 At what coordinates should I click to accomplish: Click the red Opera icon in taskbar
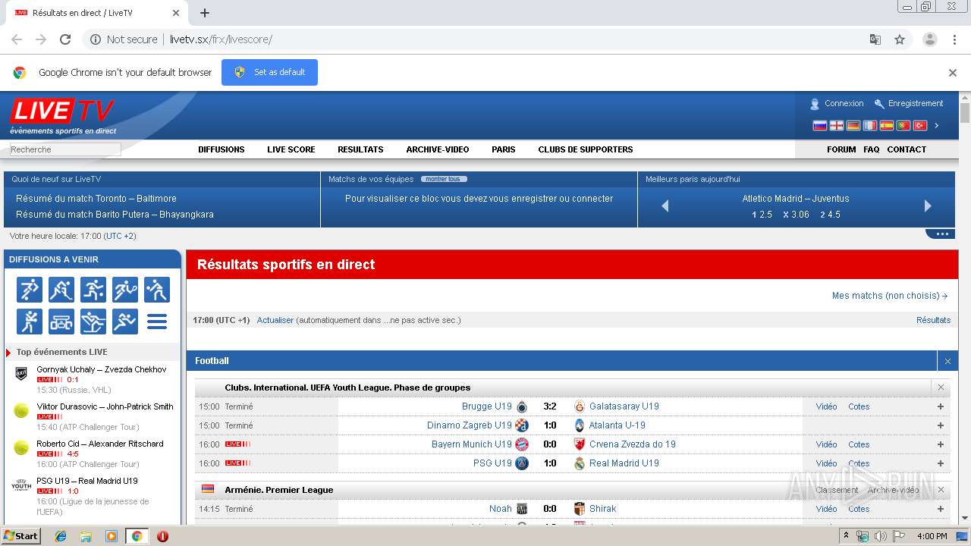point(162,536)
